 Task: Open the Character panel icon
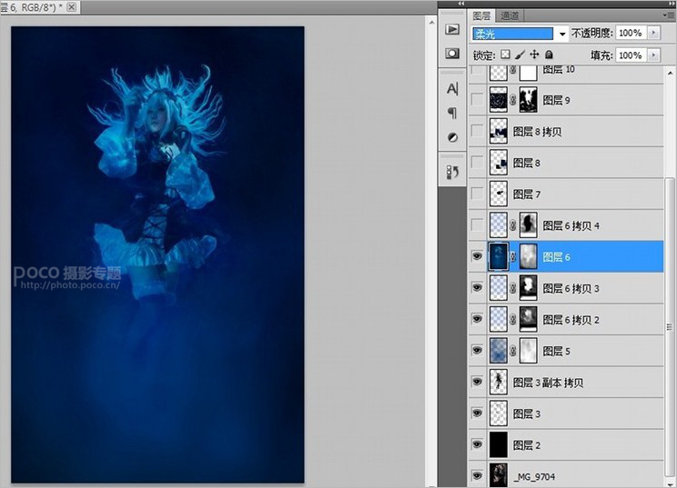click(451, 89)
